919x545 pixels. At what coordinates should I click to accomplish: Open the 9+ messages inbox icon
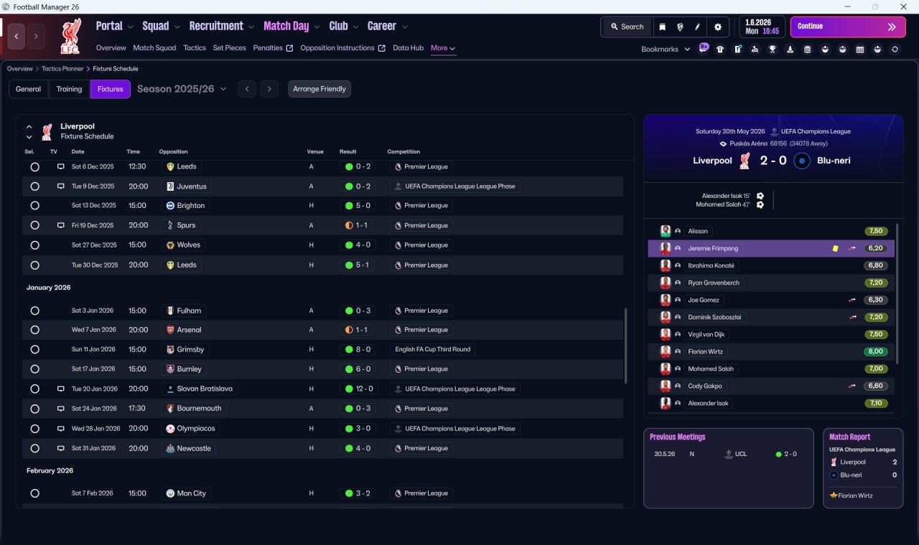click(x=703, y=48)
